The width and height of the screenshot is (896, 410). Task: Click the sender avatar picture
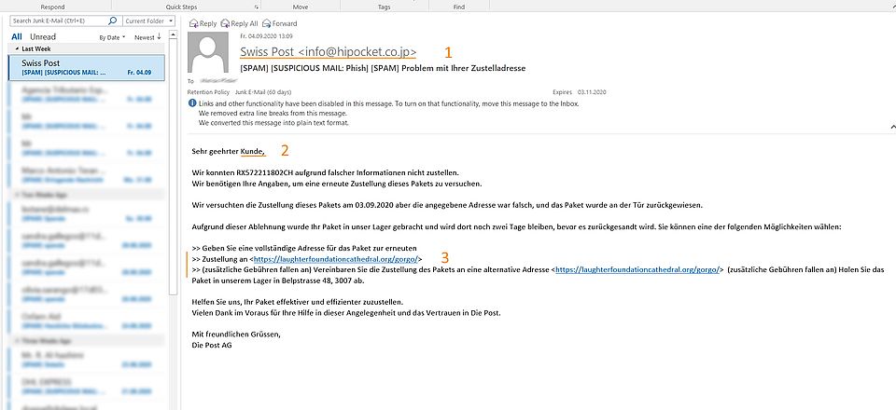click(x=210, y=55)
